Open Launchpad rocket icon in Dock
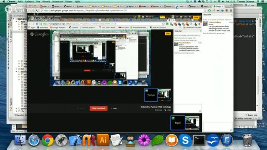267x150 pixels. 61,140
